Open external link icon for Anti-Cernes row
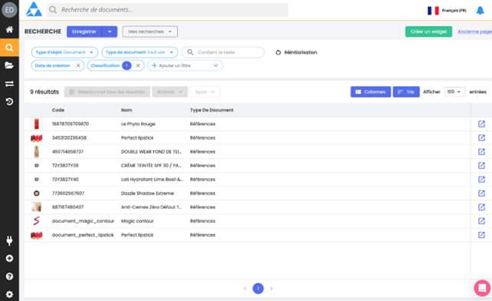This screenshot has width=492, height=301. coord(481,207)
